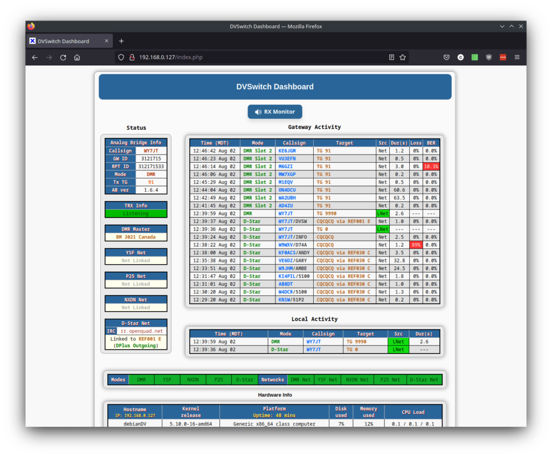Click the P25 mode indicator in Modes bar
The height and width of the screenshot is (457, 552).
point(219,379)
